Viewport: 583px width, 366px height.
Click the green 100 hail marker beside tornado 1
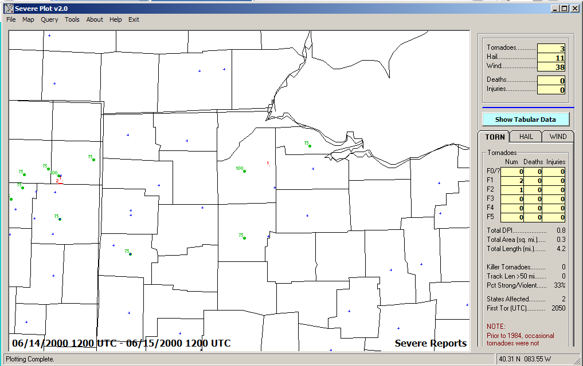coord(245,171)
